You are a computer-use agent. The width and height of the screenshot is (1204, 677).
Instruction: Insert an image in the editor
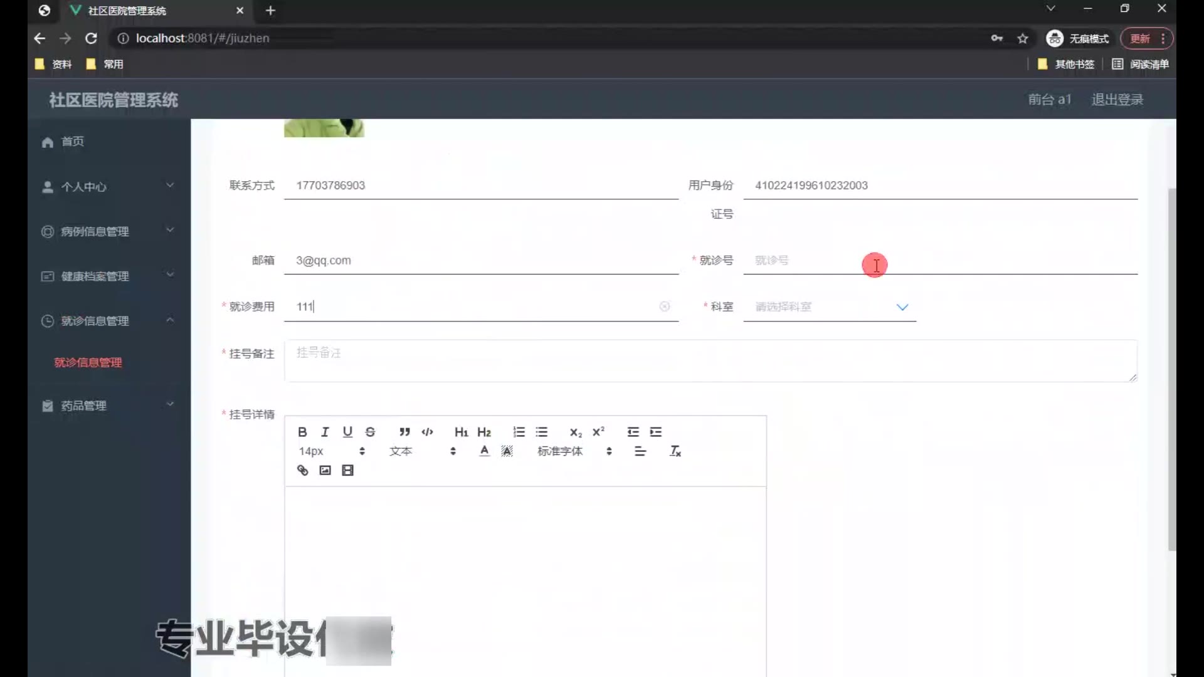(x=325, y=470)
